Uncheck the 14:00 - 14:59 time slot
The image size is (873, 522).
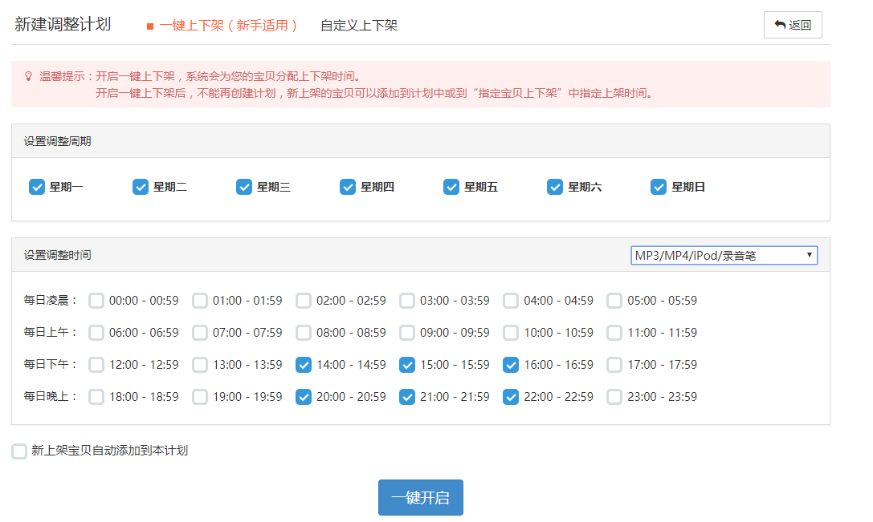(304, 365)
